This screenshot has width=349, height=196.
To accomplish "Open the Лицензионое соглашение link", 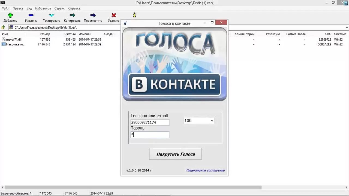I will [205, 170].
